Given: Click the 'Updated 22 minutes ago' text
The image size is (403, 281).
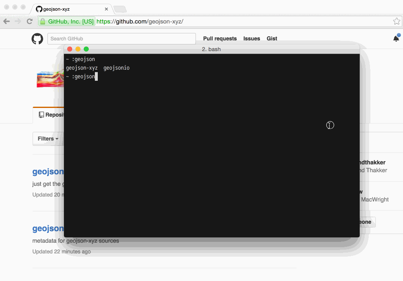Looking at the screenshot, I should (61, 251).
